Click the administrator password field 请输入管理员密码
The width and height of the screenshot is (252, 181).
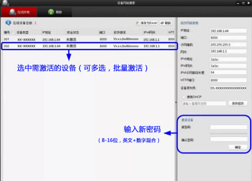pyautogui.click(x=204, y=103)
